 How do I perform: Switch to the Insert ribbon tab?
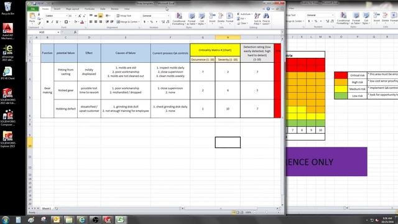(57, 9)
